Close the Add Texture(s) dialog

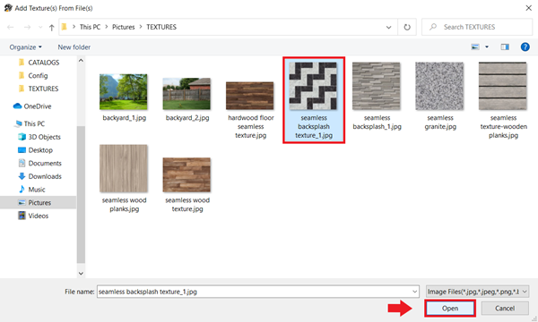tap(529, 8)
